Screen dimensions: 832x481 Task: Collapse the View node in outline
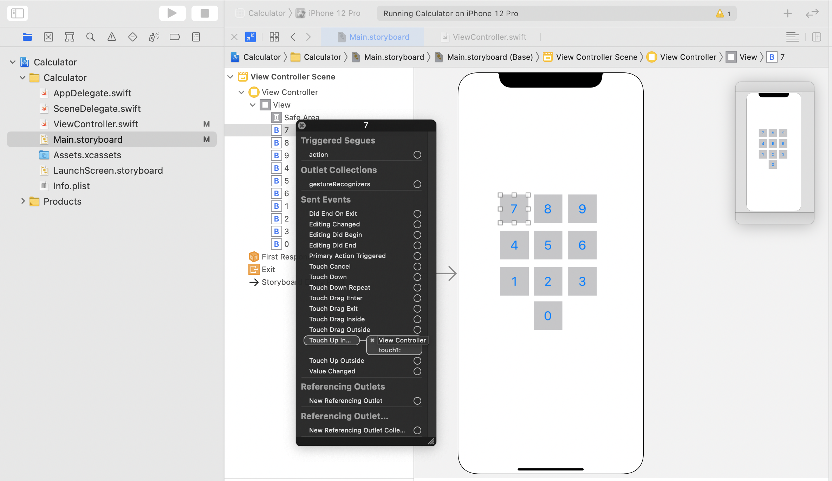click(x=252, y=105)
